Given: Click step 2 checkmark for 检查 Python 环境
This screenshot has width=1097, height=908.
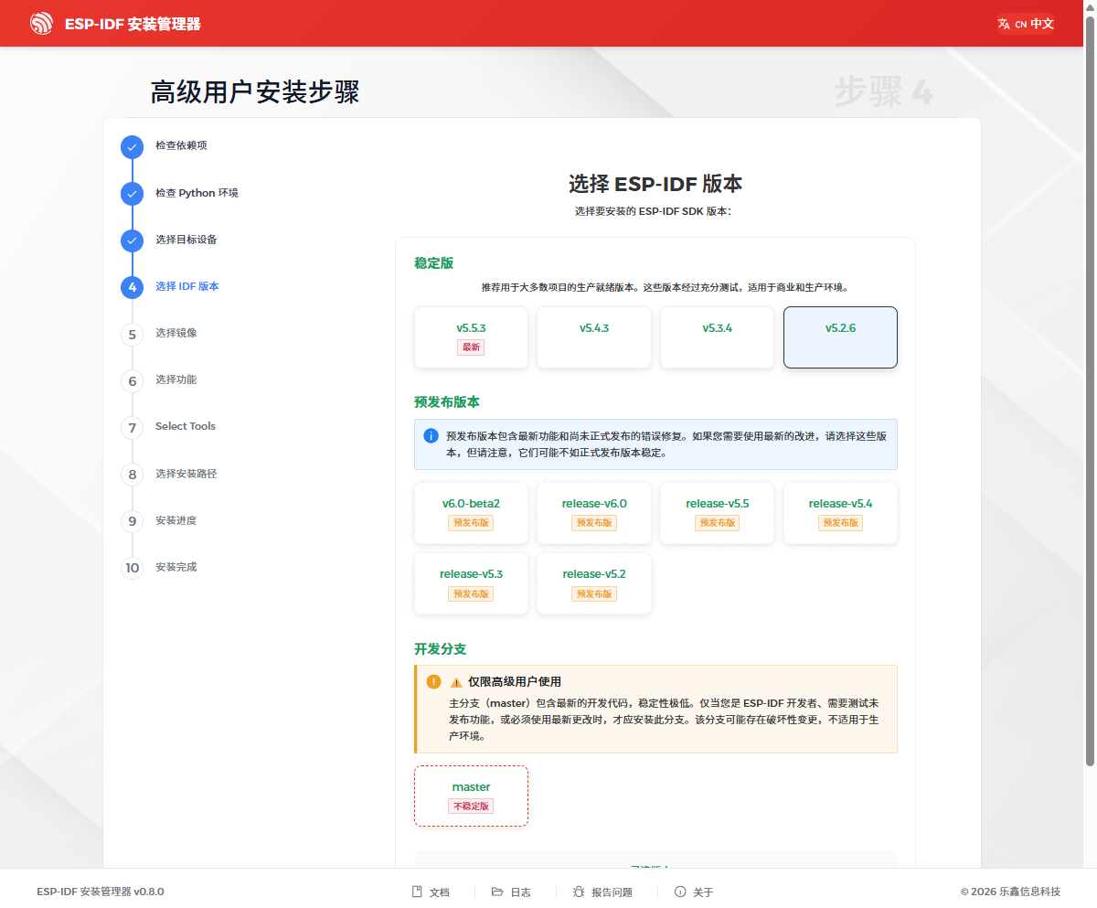Looking at the screenshot, I should 133,194.
